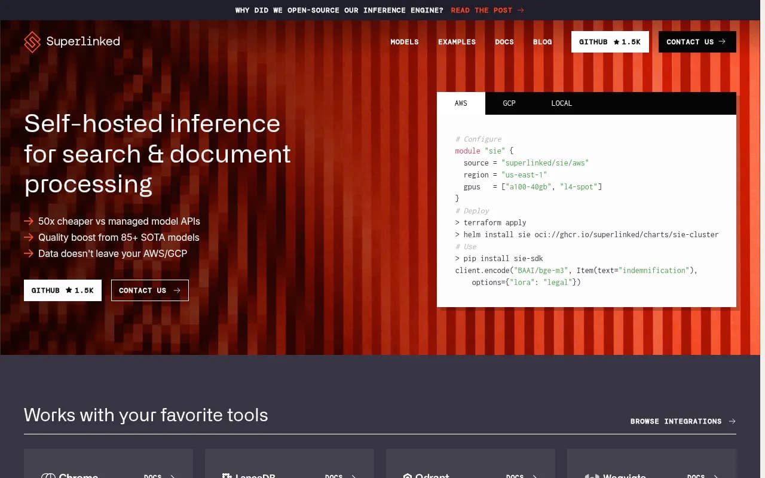Click the "helm install sie" command line
Screen dimensions: 765x478
coord(587,235)
